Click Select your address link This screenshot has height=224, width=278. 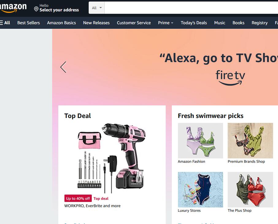[59, 10]
